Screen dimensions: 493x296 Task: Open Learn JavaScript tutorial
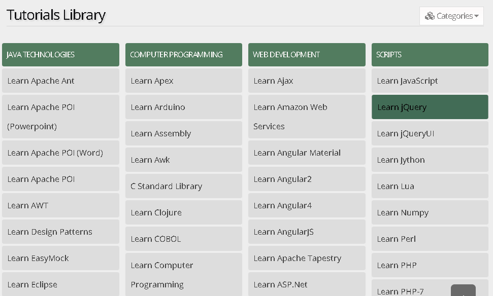(430, 81)
